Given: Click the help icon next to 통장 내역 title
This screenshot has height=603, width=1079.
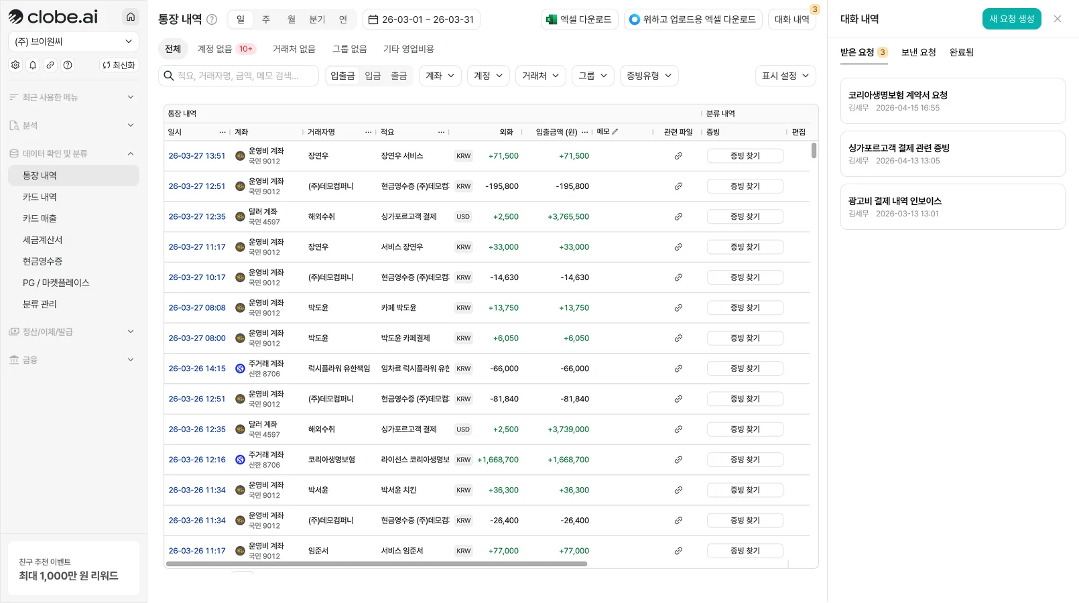Looking at the screenshot, I should (212, 19).
